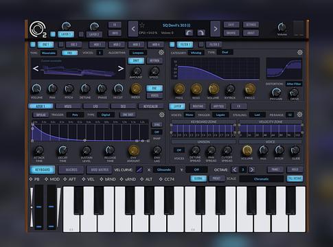This screenshot has height=247, width=333.
Task: Switch to the MOD MATRIX tab
Action: pos(100,169)
